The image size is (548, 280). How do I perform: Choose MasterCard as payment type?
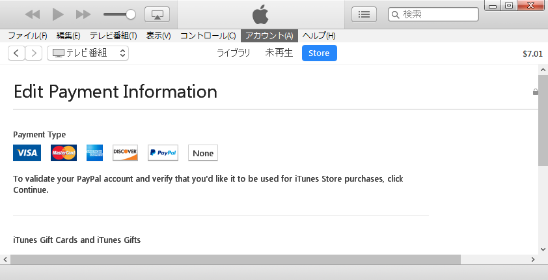pos(64,153)
